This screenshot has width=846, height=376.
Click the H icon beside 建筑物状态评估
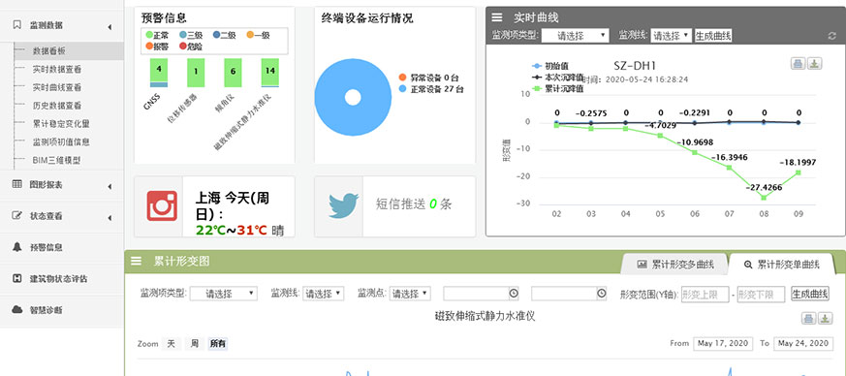pos(17,279)
